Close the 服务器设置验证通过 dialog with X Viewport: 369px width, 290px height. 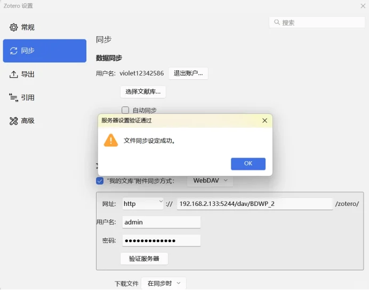264,120
